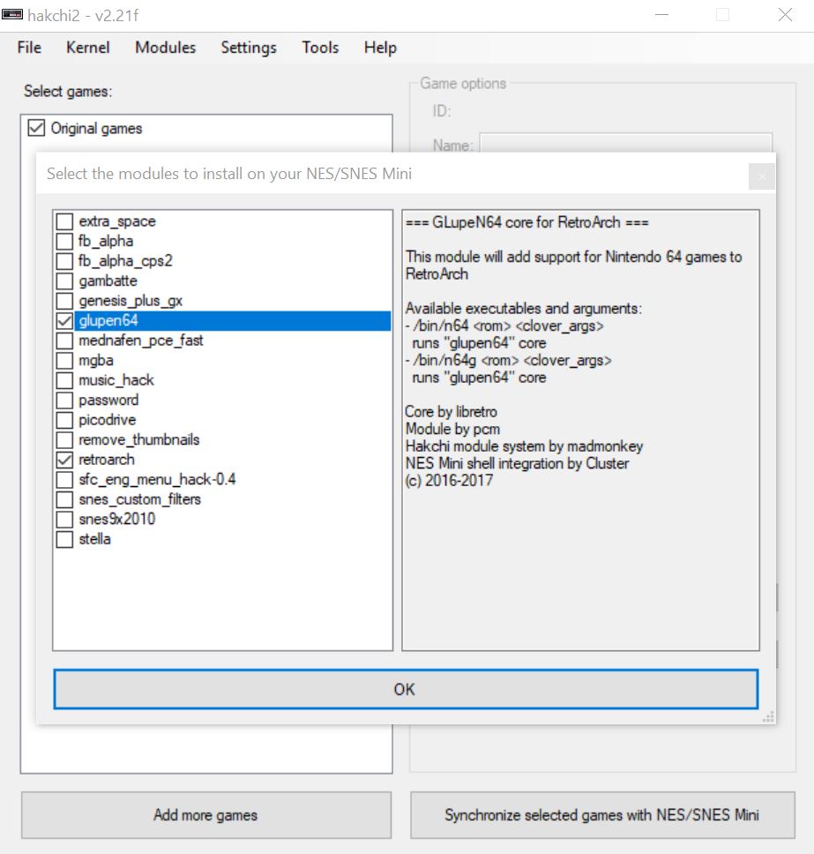Check the fb_alpha_cps2 module

[x=64, y=261]
